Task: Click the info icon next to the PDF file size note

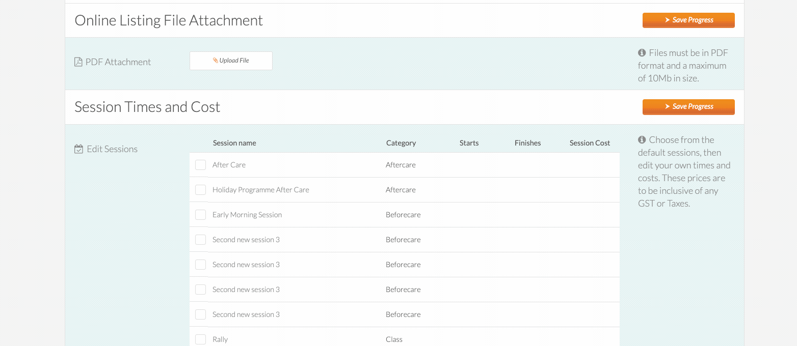Action: click(642, 53)
